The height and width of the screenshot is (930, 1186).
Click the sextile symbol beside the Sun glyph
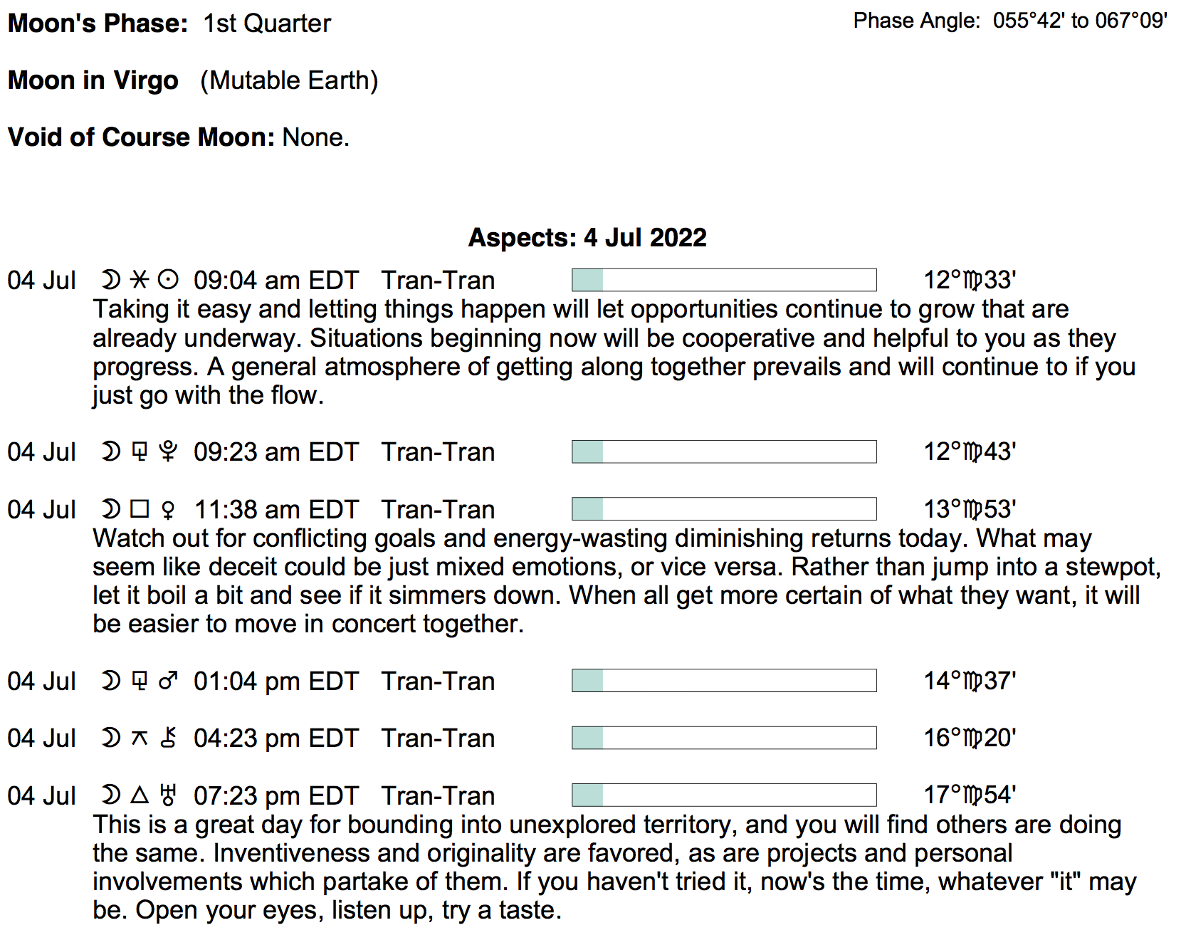coord(140,280)
